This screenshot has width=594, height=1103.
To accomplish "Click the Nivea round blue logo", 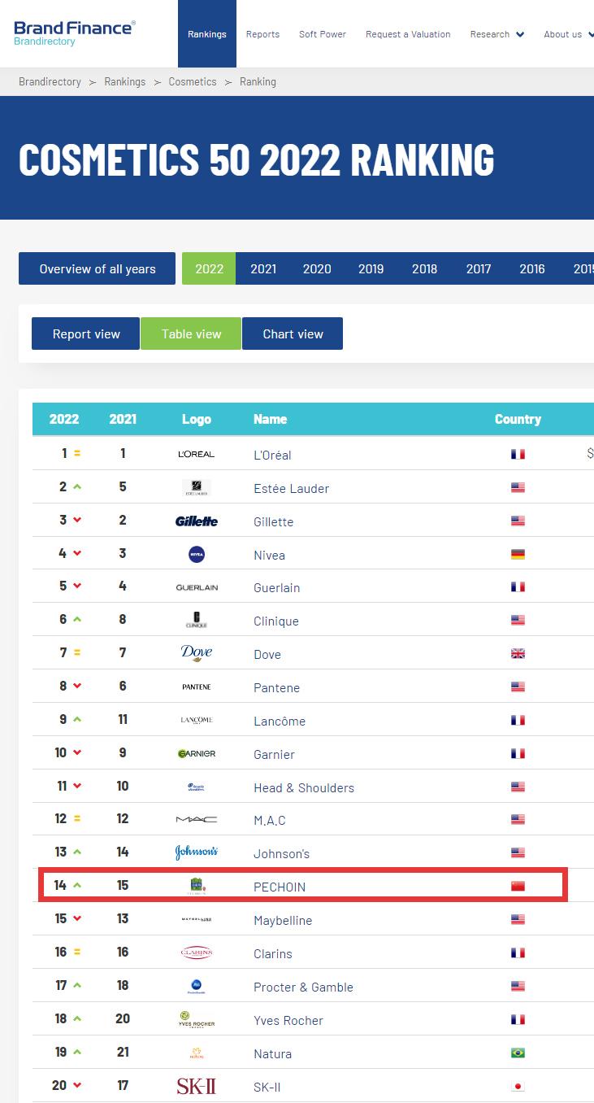I will coord(197,554).
